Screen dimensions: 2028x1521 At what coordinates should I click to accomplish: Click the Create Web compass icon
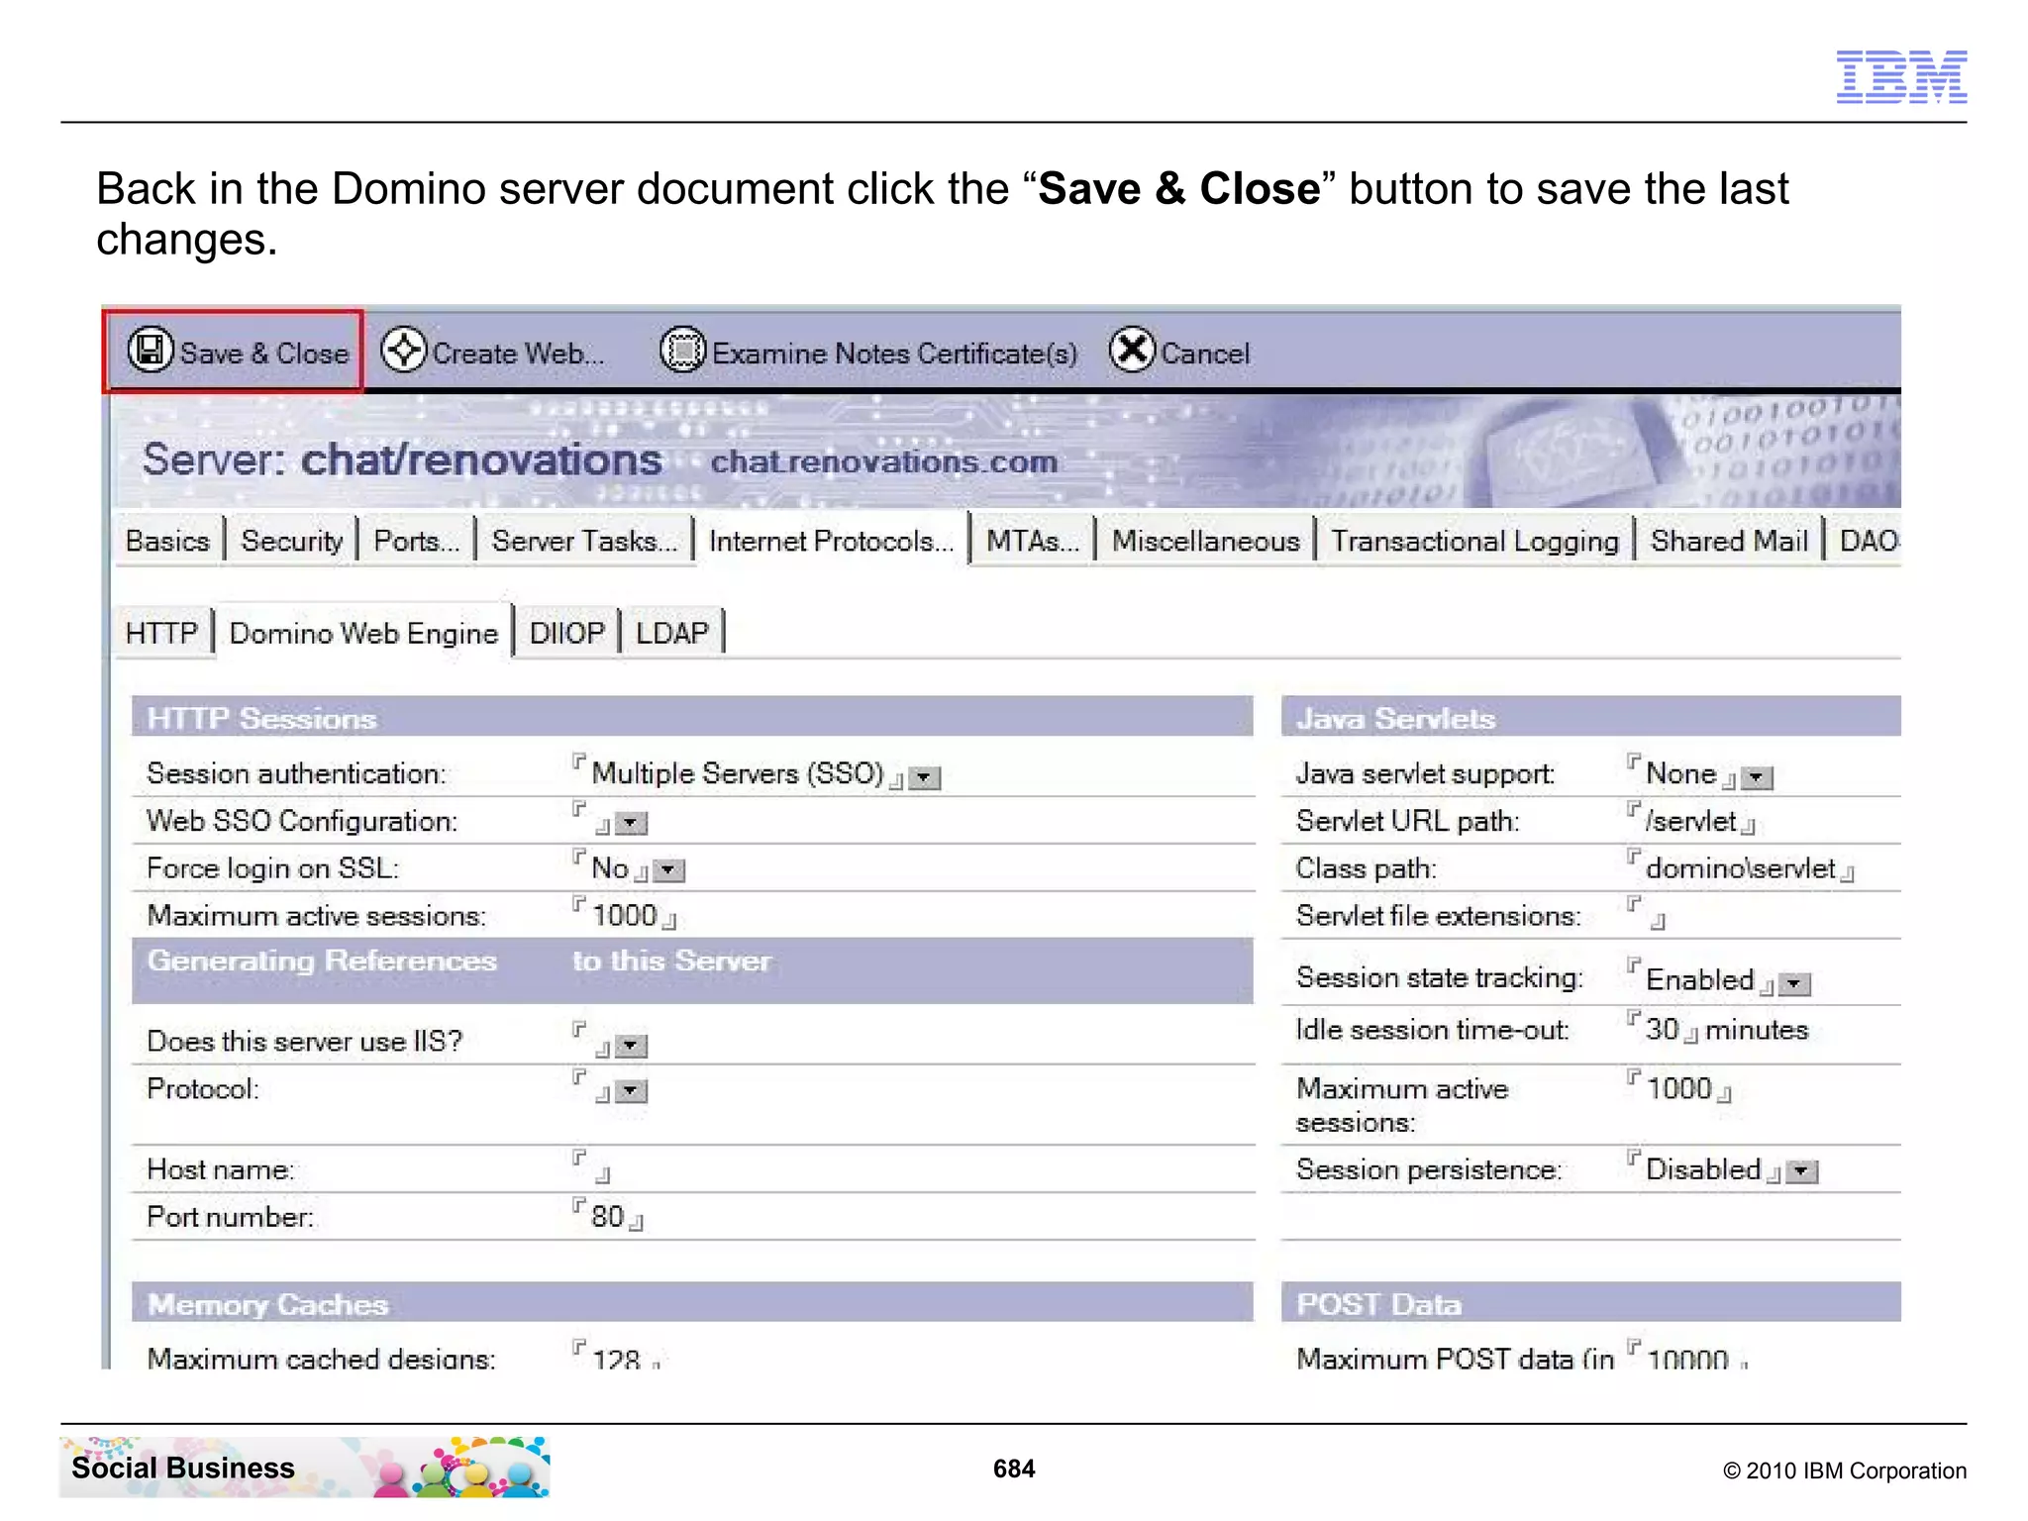pos(404,351)
